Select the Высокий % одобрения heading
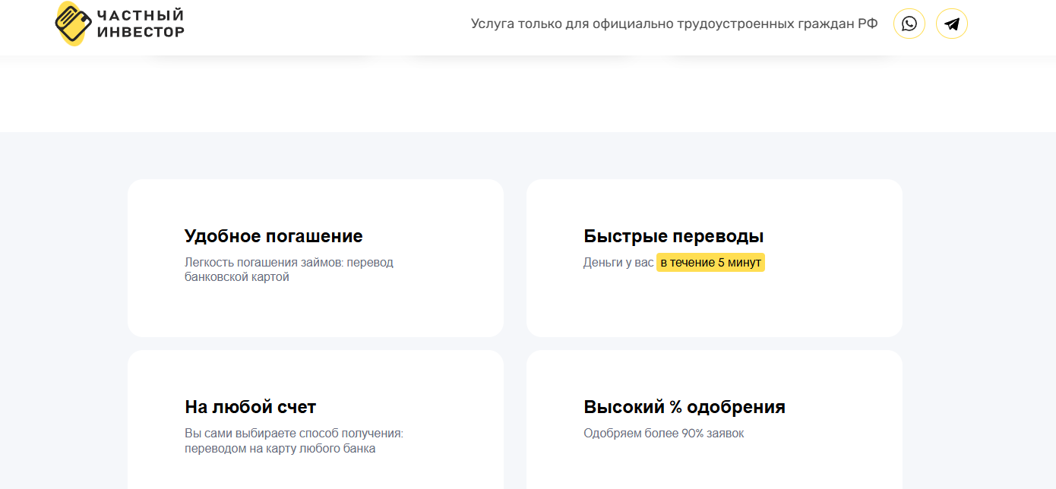 coord(684,407)
